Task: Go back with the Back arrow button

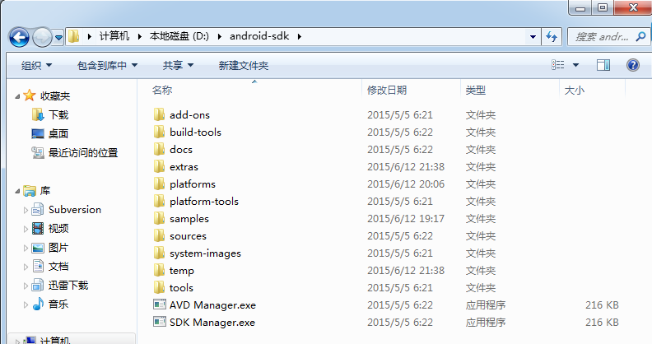Action: pos(19,37)
